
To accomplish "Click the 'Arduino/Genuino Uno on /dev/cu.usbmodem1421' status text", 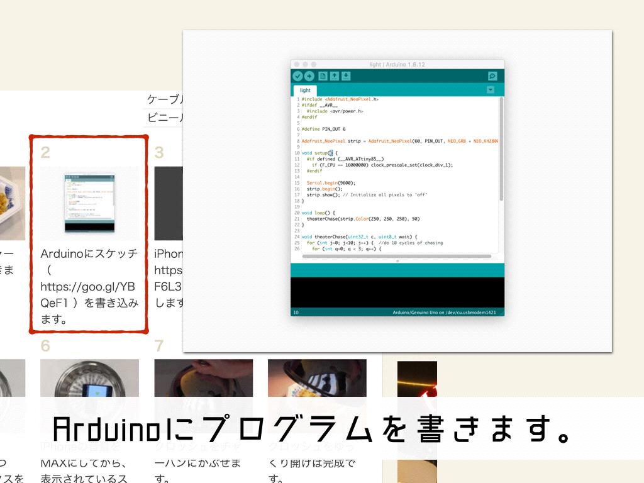I will coord(444,313).
